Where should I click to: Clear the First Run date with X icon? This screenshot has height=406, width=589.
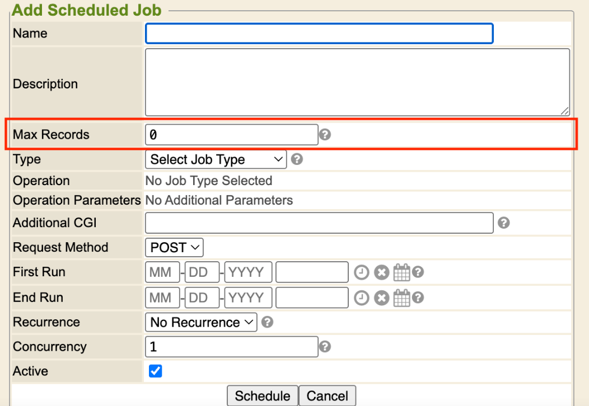pos(381,272)
